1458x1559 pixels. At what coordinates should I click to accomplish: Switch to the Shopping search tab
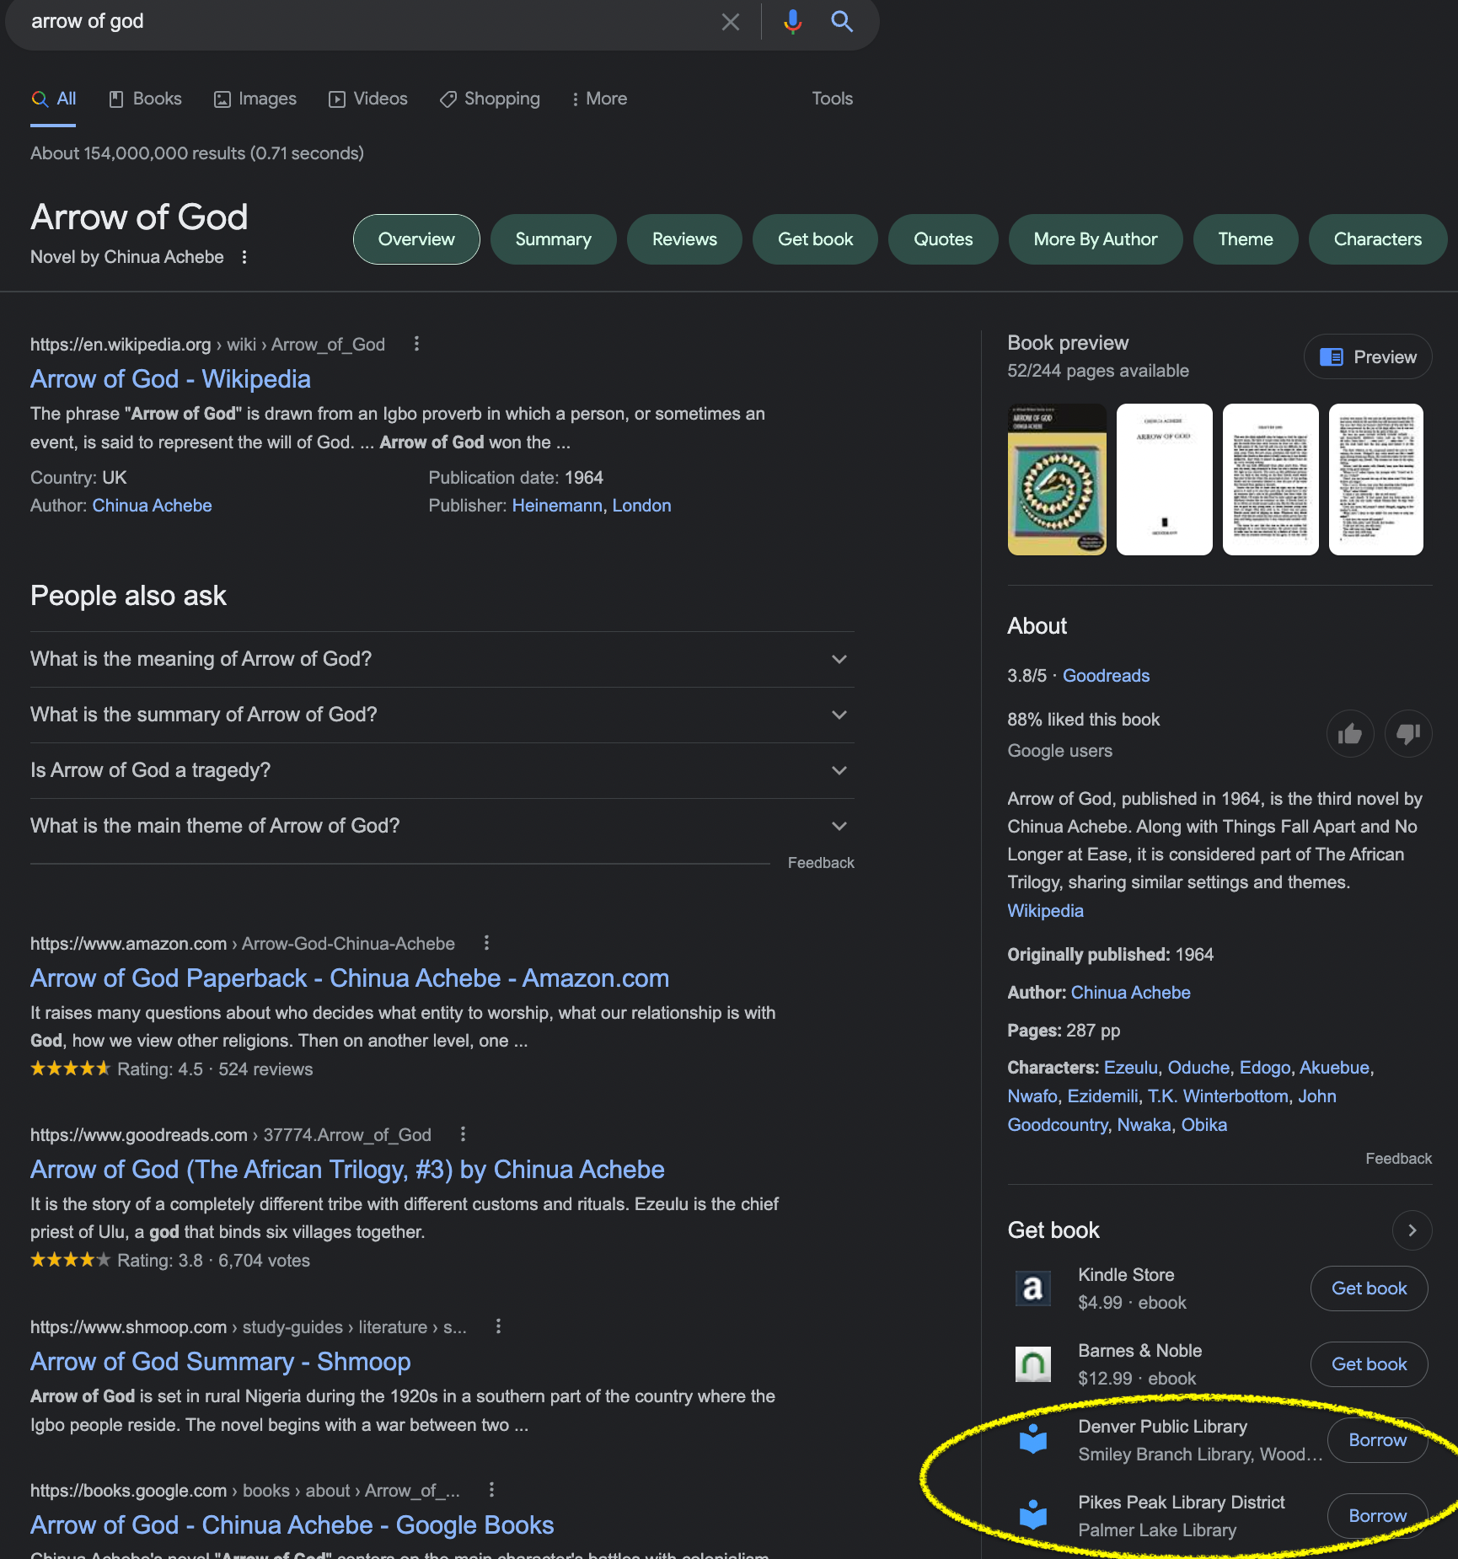point(490,99)
